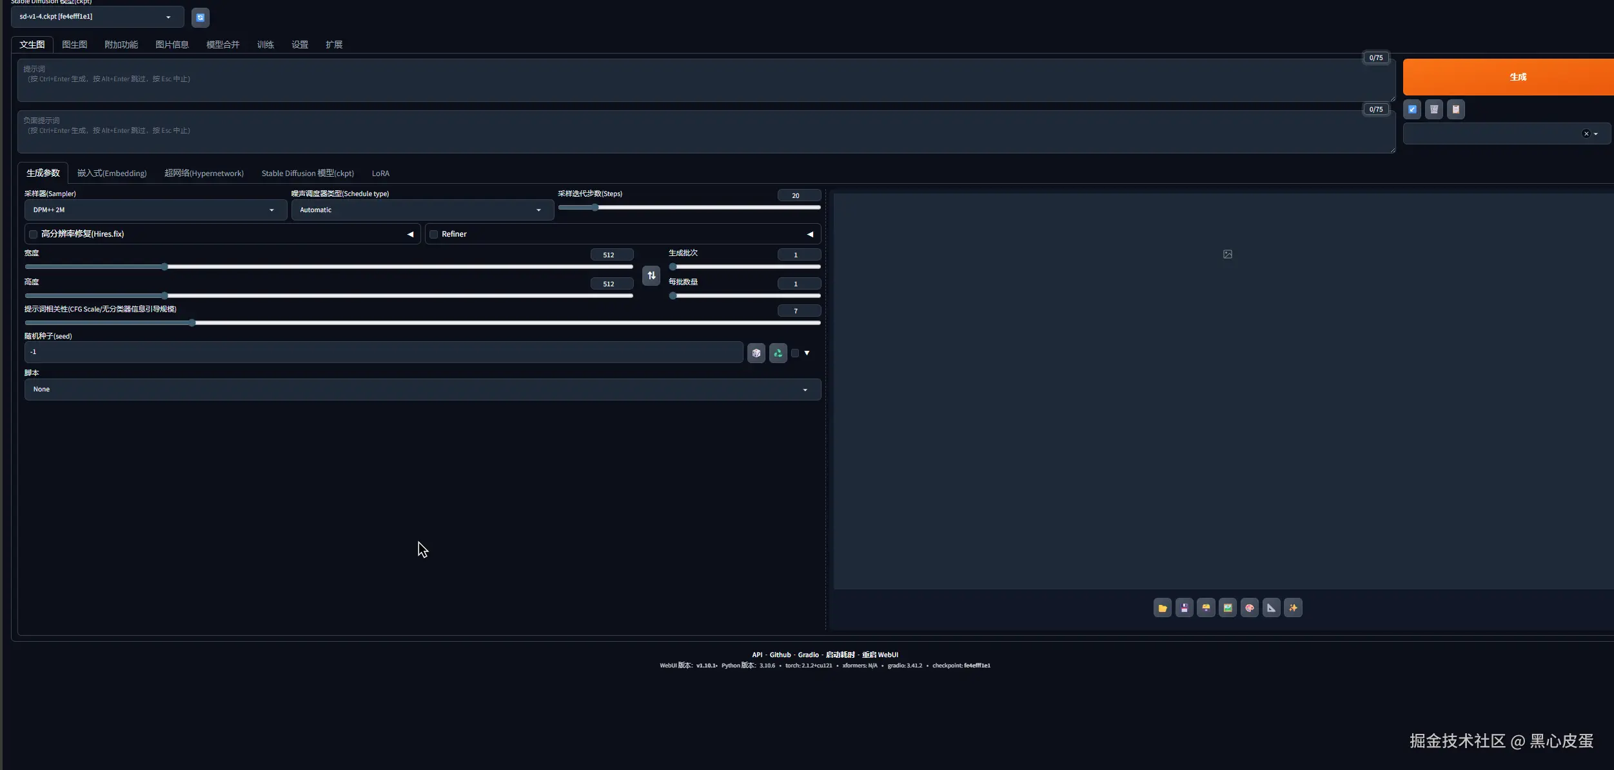Viewport: 1614px width, 770px height.
Task: Tick the Refiner checkbox
Action: click(434, 234)
